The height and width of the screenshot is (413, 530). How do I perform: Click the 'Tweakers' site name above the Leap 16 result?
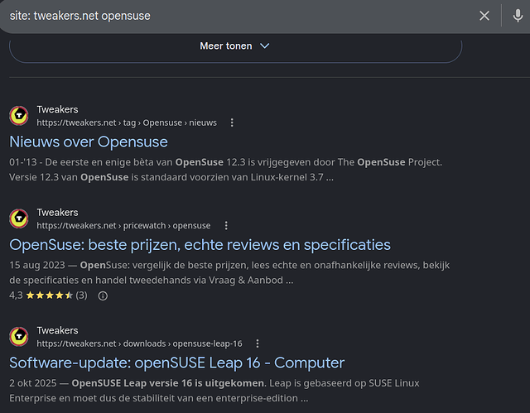(x=57, y=330)
